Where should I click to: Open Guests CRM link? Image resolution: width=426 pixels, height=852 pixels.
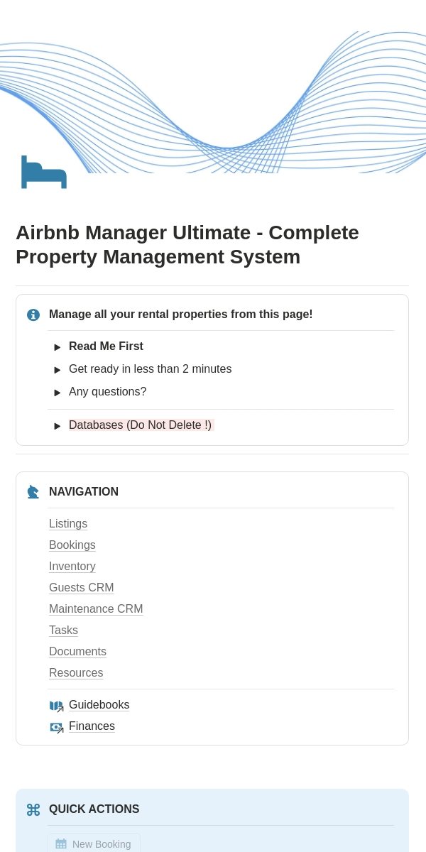[x=82, y=588]
